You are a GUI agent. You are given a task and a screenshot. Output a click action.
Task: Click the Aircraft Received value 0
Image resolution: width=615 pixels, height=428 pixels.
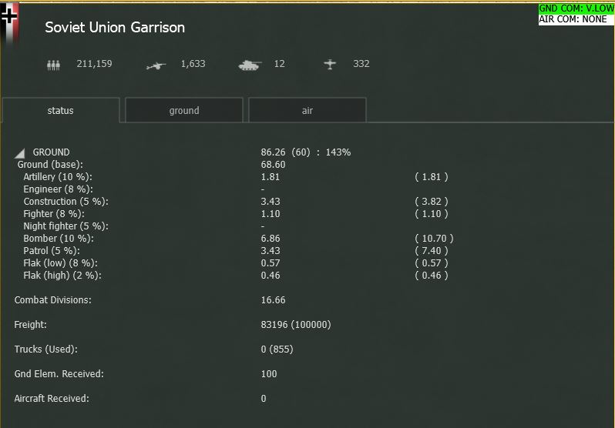(x=264, y=399)
